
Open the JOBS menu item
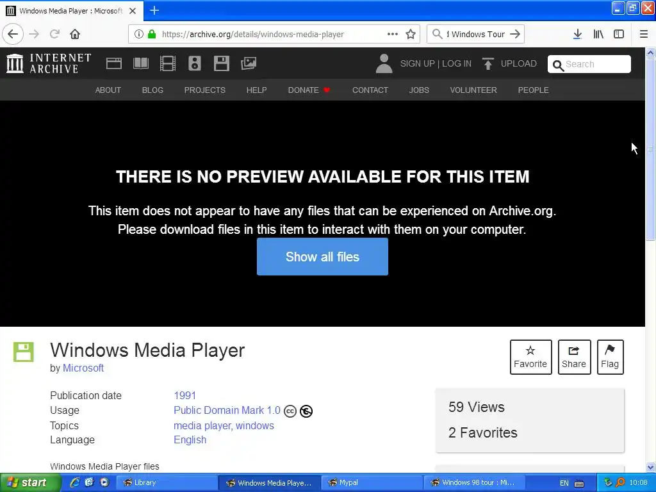coord(419,90)
